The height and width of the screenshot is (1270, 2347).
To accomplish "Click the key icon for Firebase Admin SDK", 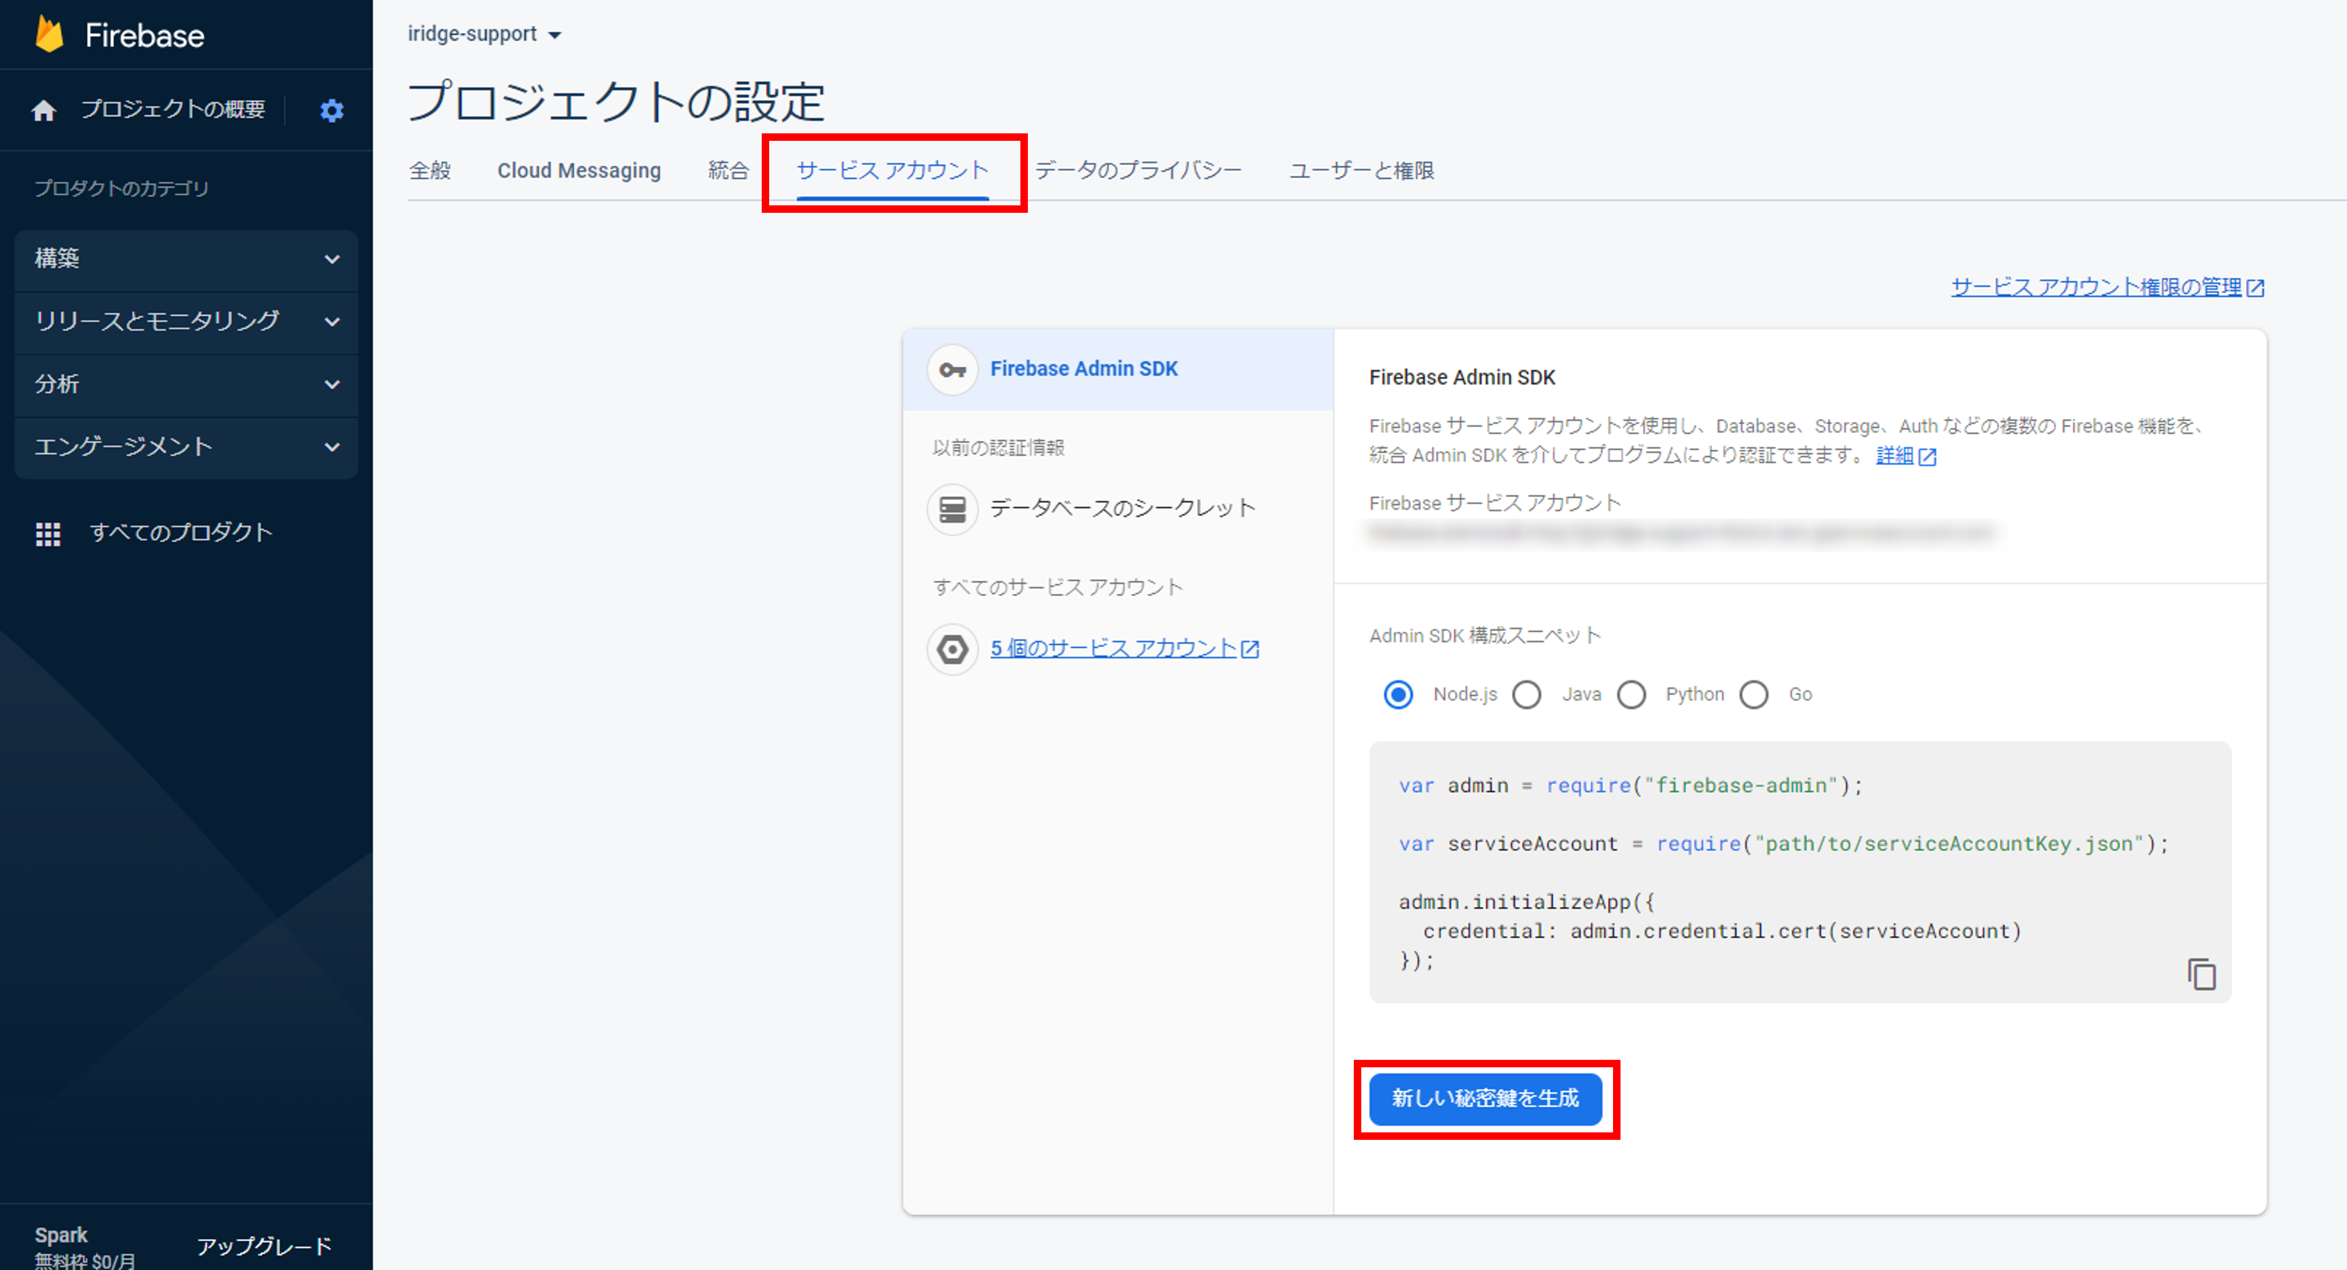I will point(952,370).
